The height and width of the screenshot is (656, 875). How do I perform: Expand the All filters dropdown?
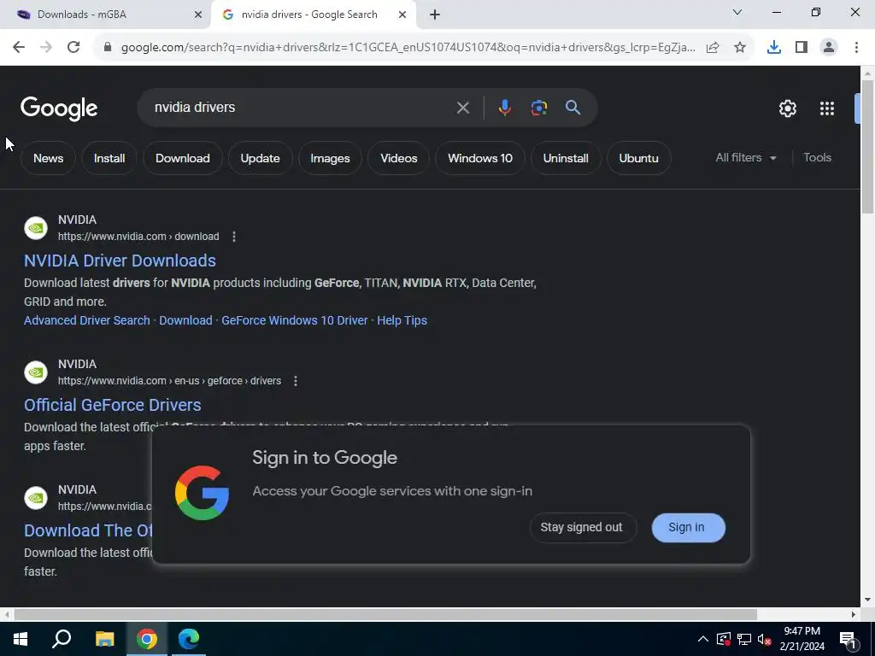[746, 158]
